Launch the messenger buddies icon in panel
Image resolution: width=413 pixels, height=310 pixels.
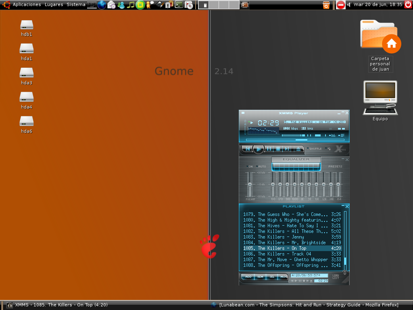[x=121, y=5]
